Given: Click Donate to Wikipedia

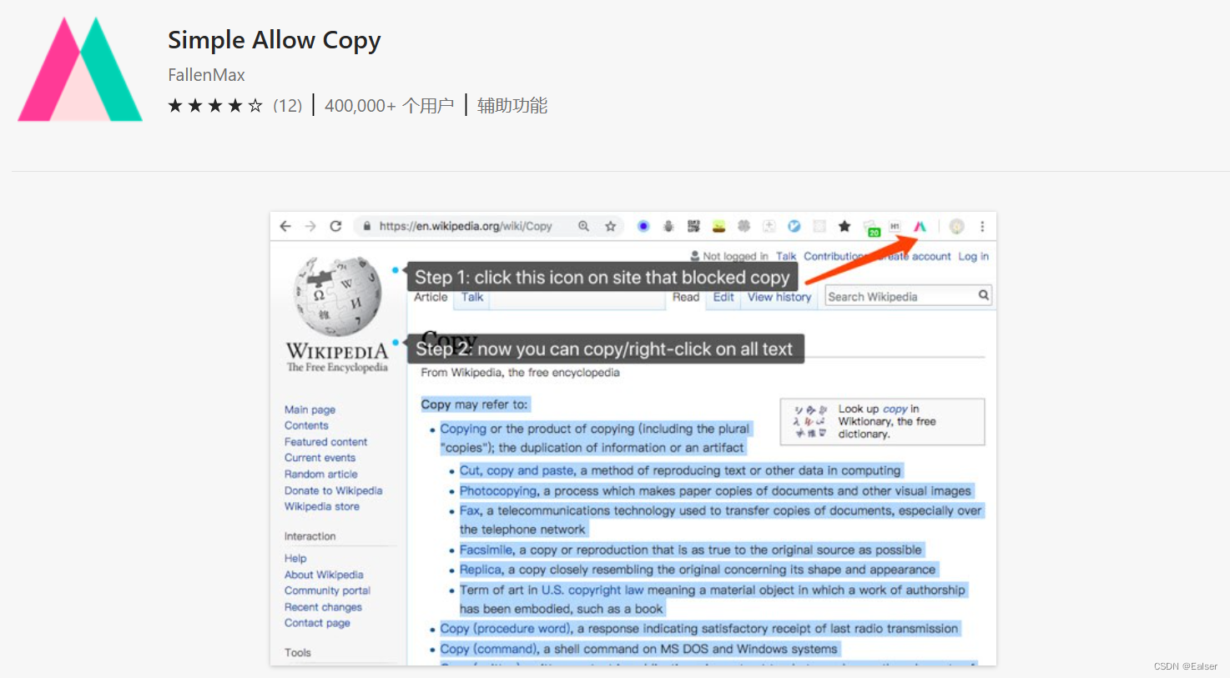Looking at the screenshot, I should [333, 491].
